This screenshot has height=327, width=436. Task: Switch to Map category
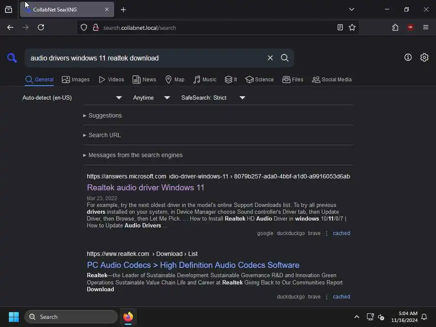click(175, 80)
